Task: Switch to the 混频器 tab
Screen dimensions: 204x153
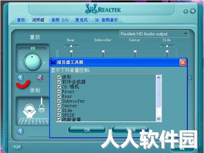Action: tap(38, 20)
